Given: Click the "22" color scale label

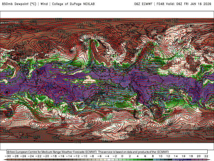Looking at the screenshot, I should point(206,156).
